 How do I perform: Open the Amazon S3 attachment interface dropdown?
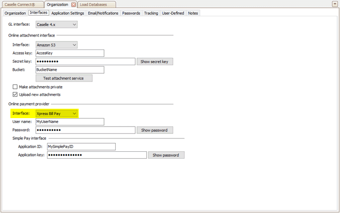[56, 45]
